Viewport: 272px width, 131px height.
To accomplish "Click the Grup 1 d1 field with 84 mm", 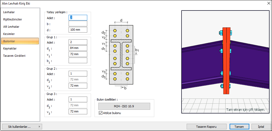I will click(78, 48).
